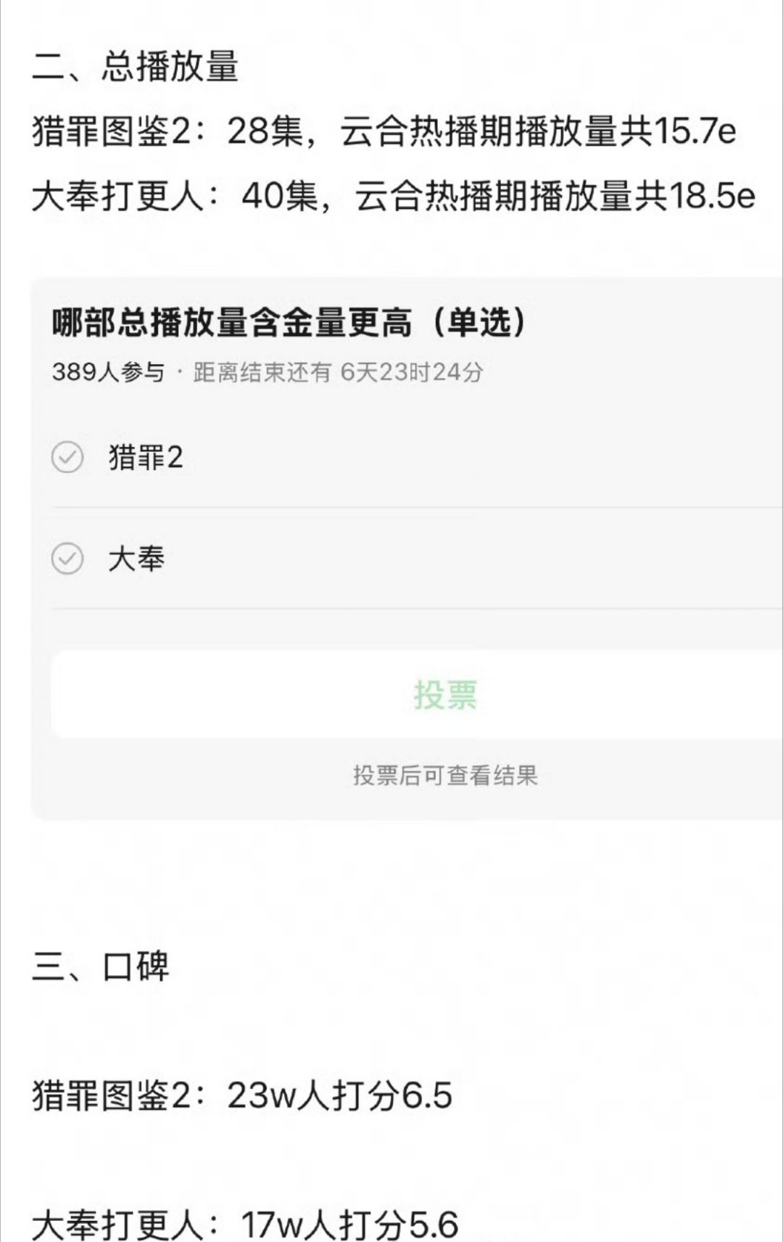The height and width of the screenshot is (1242, 783).
Task: Click poll title 哪部总播放量含金量更高
Action: click(x=232, y=323)
